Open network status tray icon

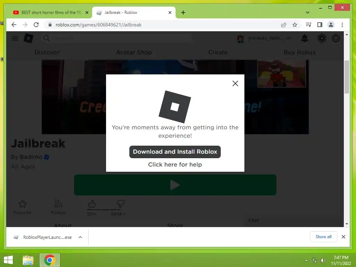315,260
